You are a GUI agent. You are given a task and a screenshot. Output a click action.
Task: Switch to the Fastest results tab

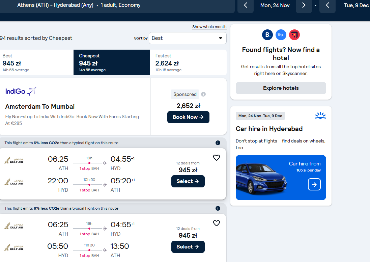pos(188,62)
